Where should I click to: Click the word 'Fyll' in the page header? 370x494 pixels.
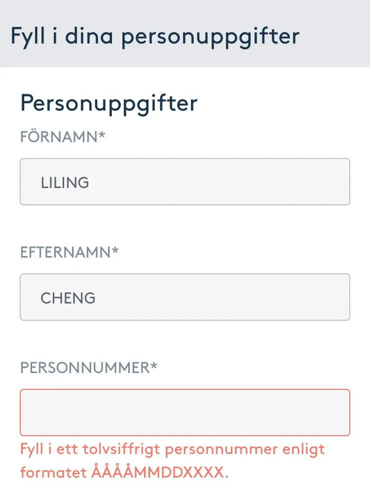(27, 36)
